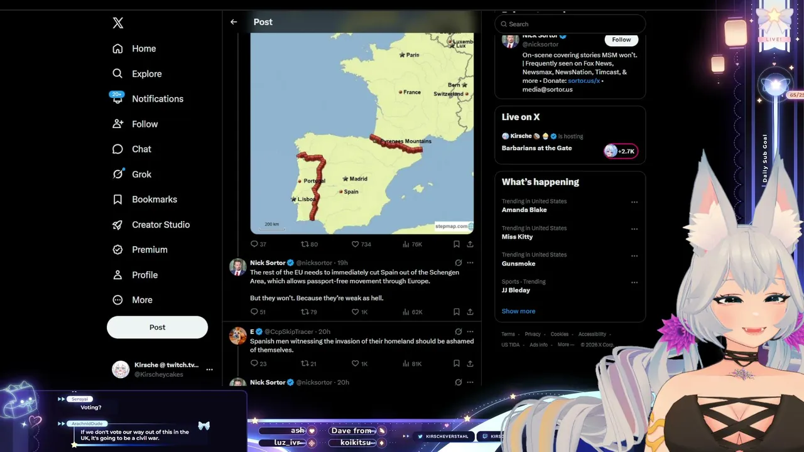The height and width of the screenshot is (452, 804).
Task: Share the map post
Action: 470,244
